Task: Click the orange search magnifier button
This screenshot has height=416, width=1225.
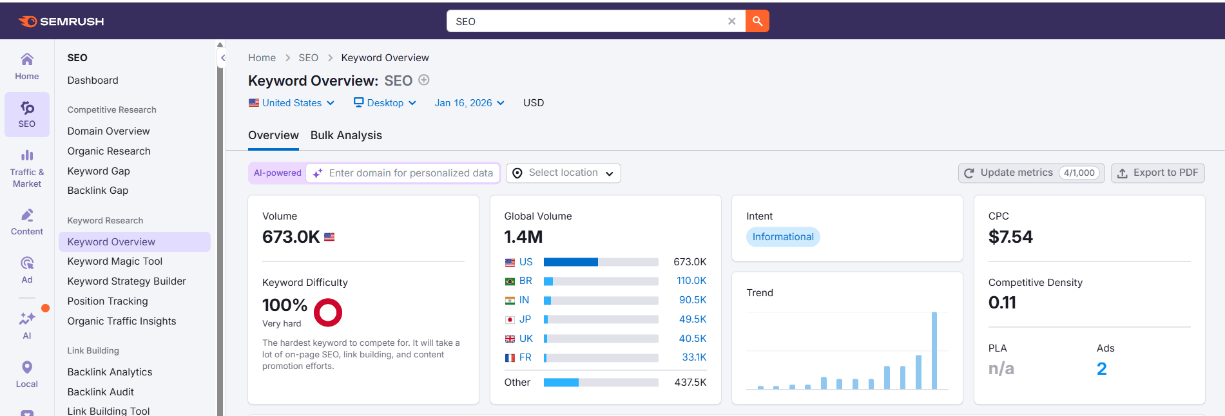Action: [757, 21]
